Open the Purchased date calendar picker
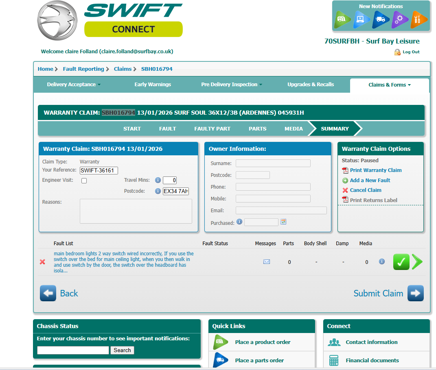Image resolution: width=436 pixels, height=370 pixels. (x=283, y=222)
